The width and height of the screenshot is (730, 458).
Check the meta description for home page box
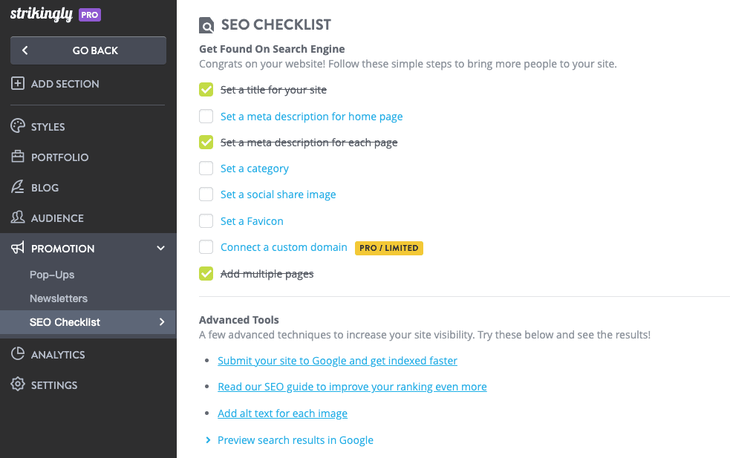coord(206,117)
